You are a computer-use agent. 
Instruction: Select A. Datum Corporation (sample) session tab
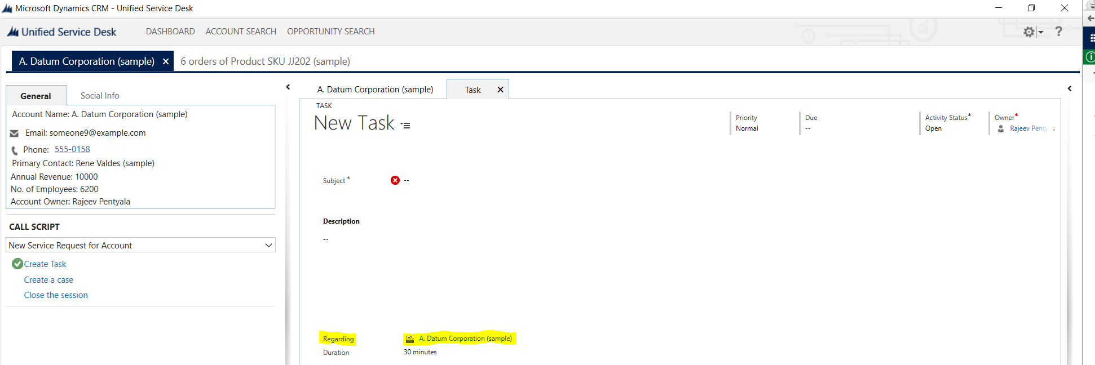coord(86,61)
